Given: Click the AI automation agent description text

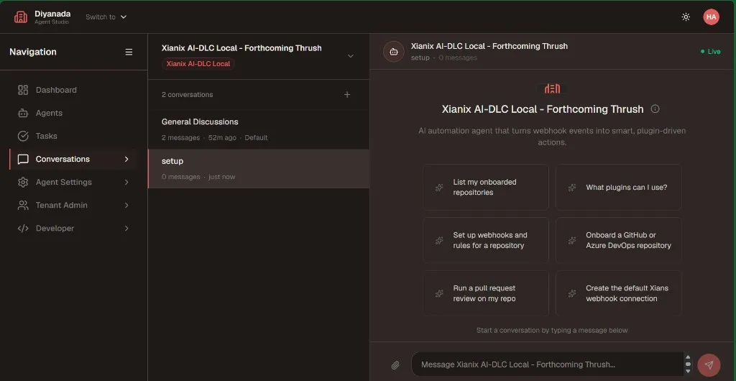Looking at the screenshot, I should (552, 137).
